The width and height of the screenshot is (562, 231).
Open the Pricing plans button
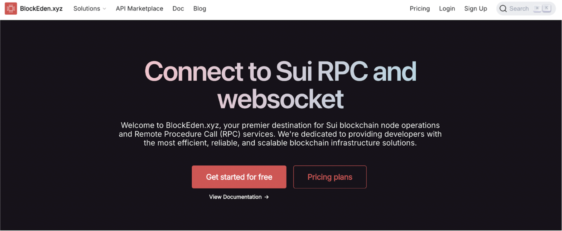point(330,177)
